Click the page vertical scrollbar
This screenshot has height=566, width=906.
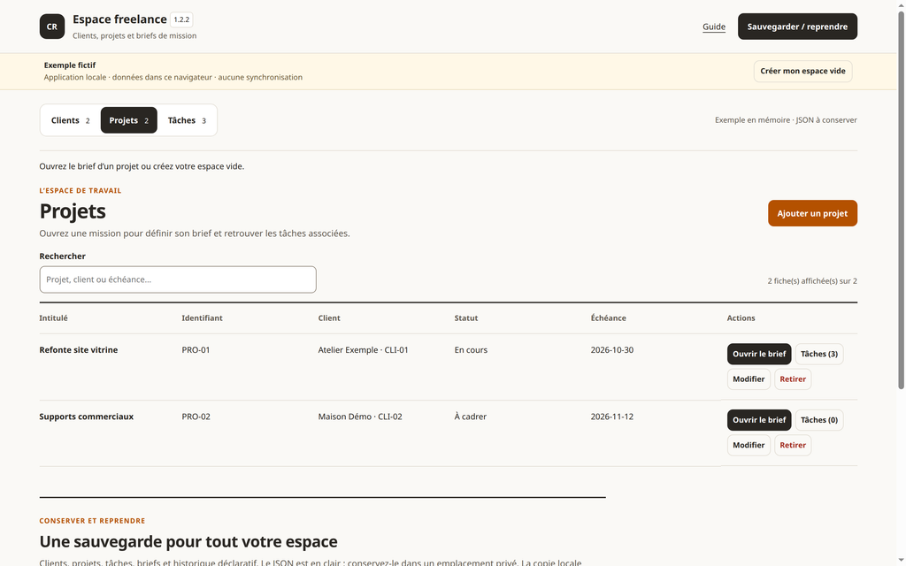pos(901,199)
